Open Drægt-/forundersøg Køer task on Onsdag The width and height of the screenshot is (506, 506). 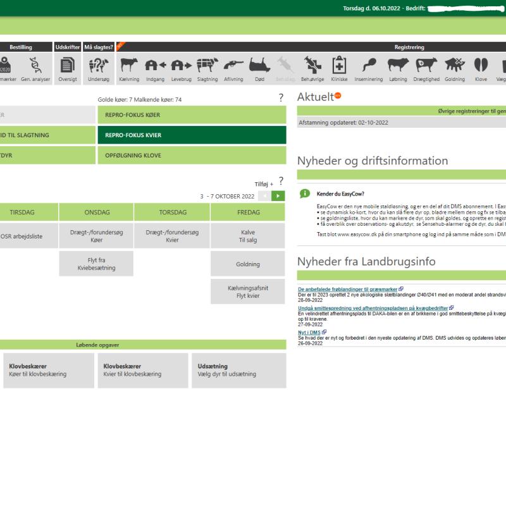coord(96,236)
